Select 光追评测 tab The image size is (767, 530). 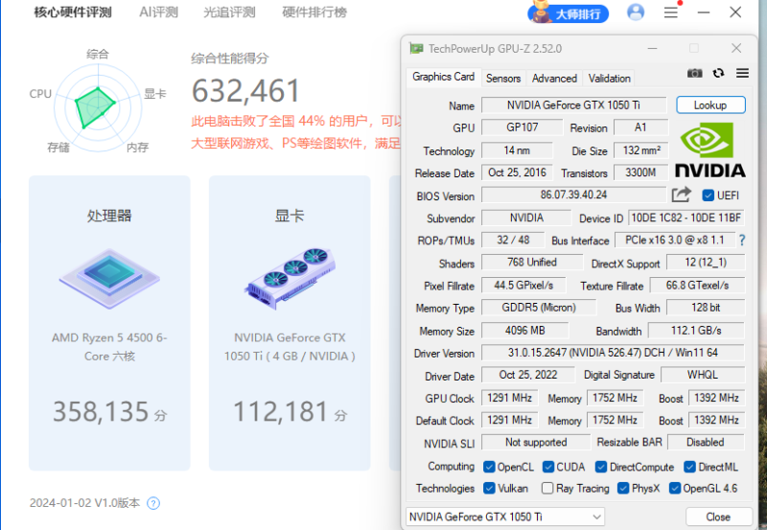[229, 12]
